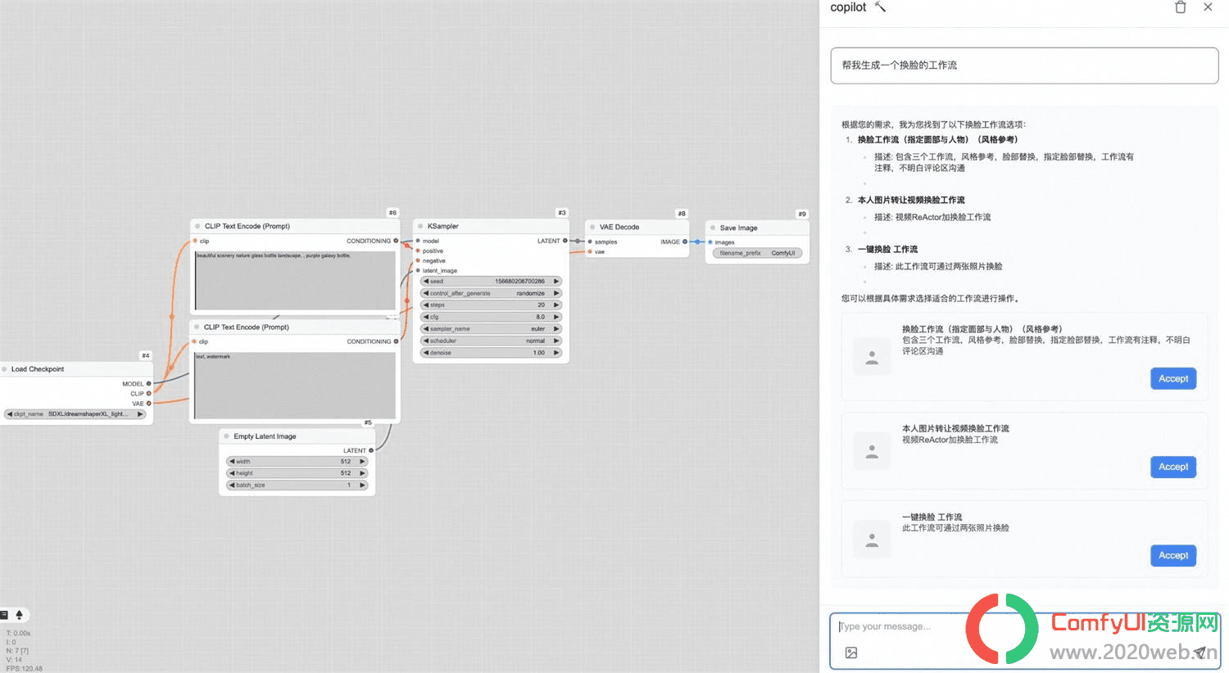
Task: Click the hammer icon beside copilot title
Action: click(880, 7)
